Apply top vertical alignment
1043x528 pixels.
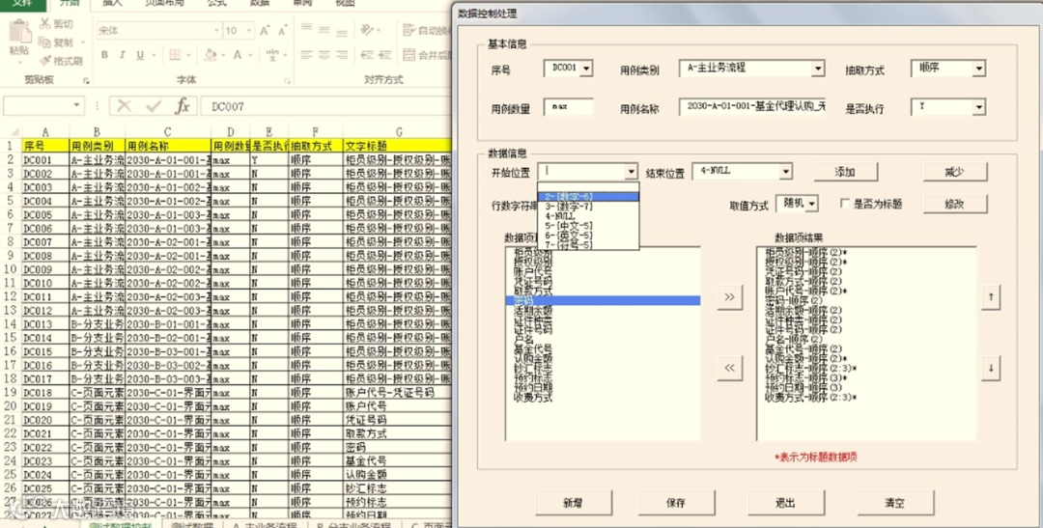(306, 27)
